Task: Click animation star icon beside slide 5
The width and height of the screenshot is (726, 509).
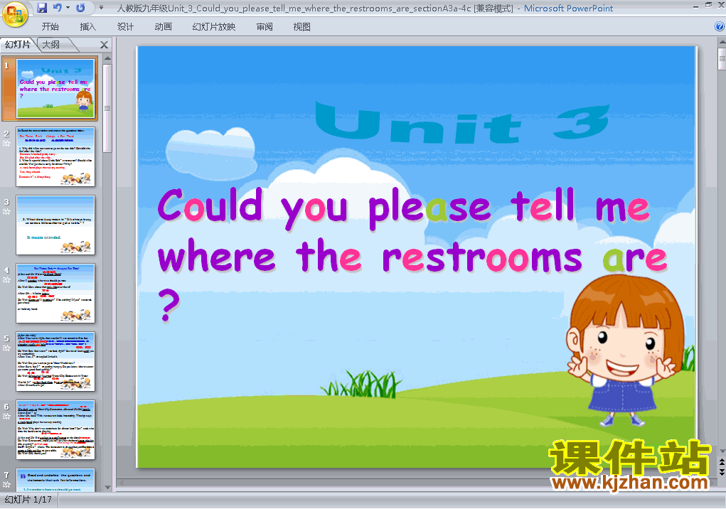Action: 6,348
